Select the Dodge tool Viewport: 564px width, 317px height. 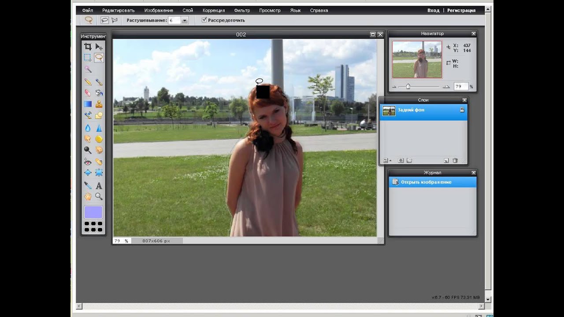point(88,150)
